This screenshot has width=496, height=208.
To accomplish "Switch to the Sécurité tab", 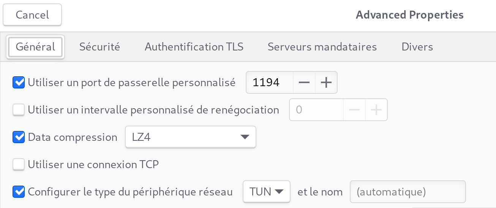I will 100,47.
